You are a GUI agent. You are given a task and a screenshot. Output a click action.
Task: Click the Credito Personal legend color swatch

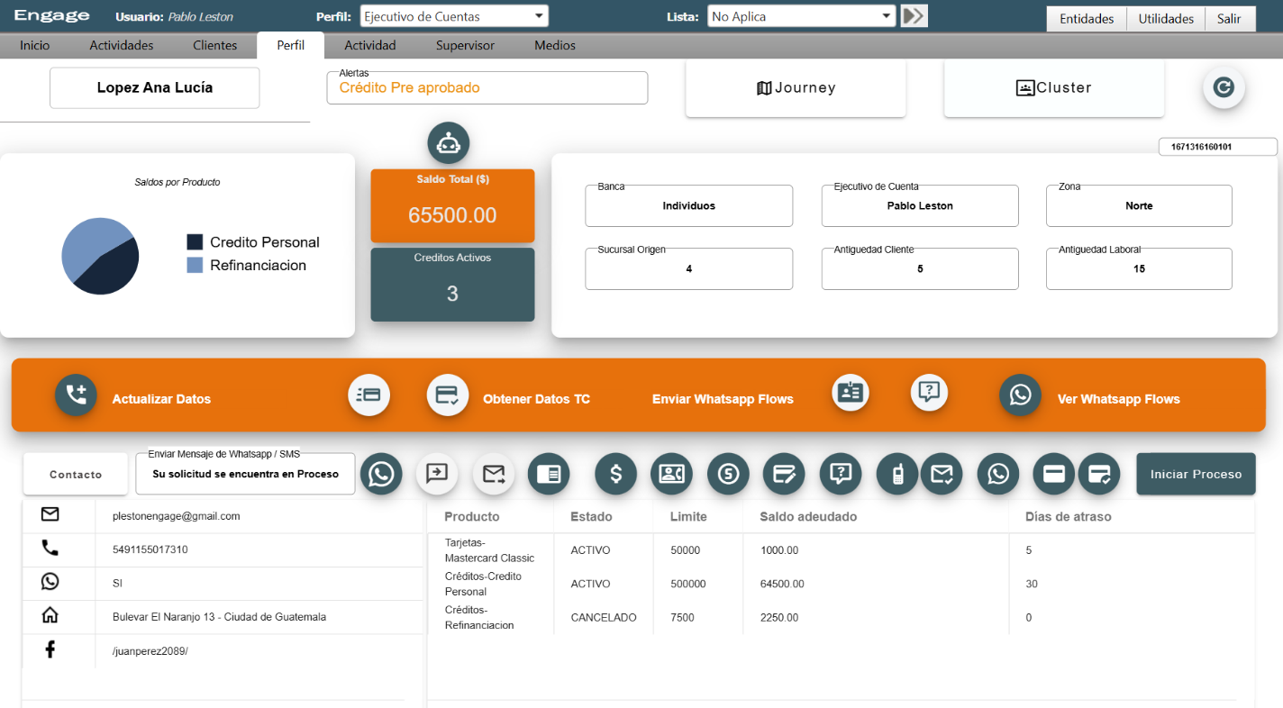(195, 242)
